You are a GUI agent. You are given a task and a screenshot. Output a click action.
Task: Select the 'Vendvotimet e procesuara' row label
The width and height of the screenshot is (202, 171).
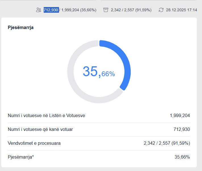pyautogui.click(x=34, y=143)
